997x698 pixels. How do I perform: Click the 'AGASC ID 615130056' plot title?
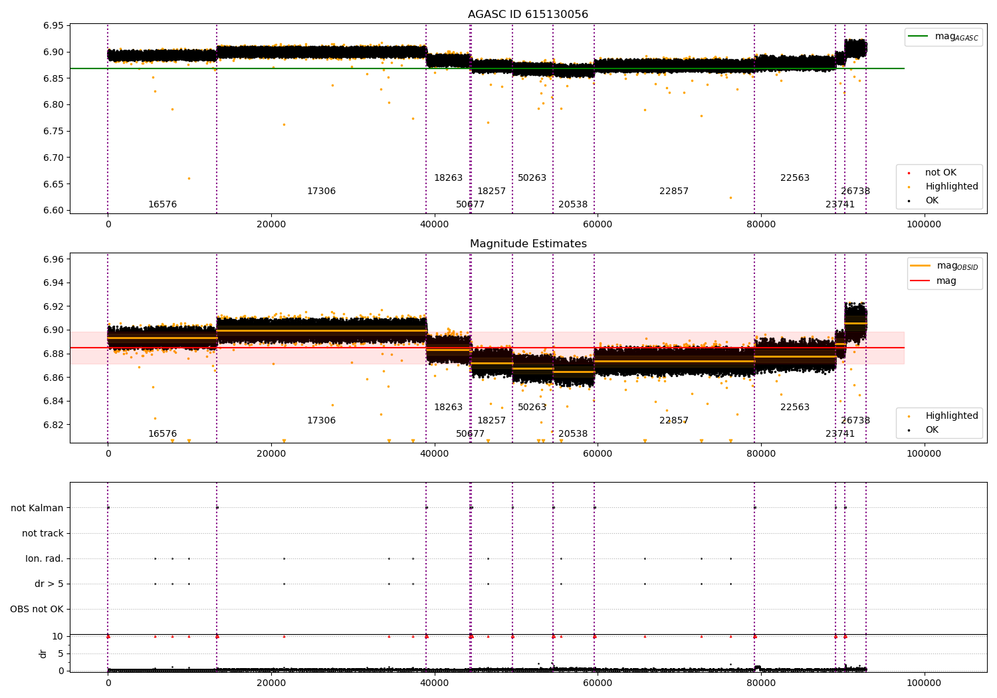click(528, 15)
